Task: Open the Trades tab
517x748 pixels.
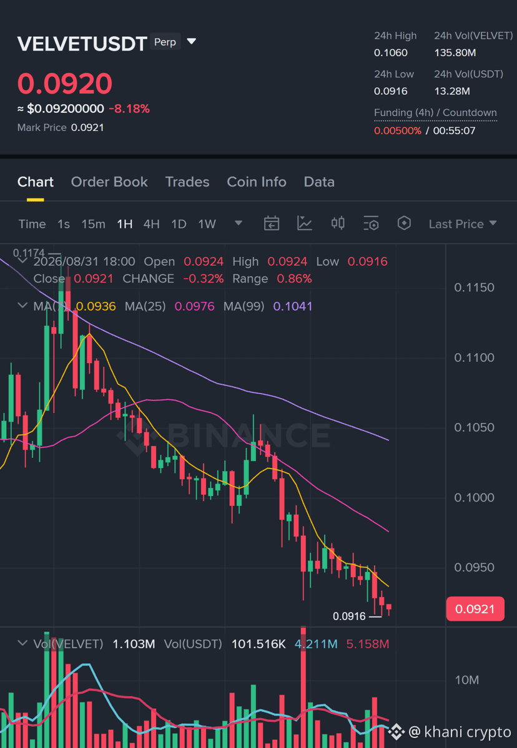Action: click(187, 182)
